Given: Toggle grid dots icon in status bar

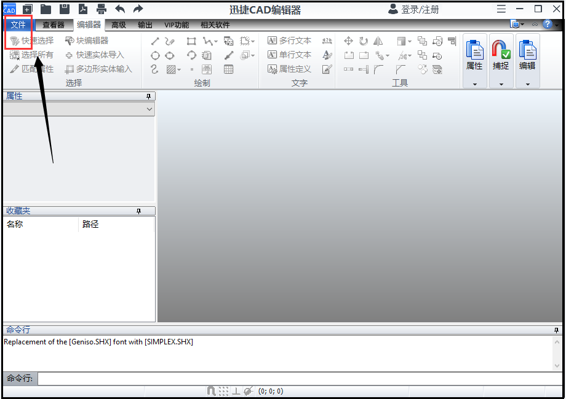Looking at the screenshot, I should pyautogui.click(x=224, y=391).
